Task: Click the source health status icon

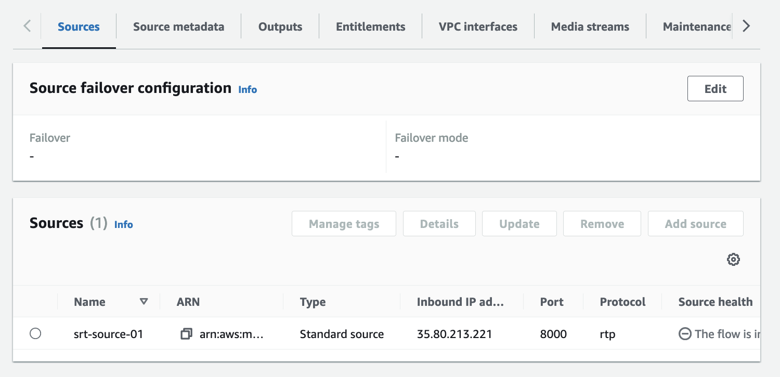Action: (685, 334)
